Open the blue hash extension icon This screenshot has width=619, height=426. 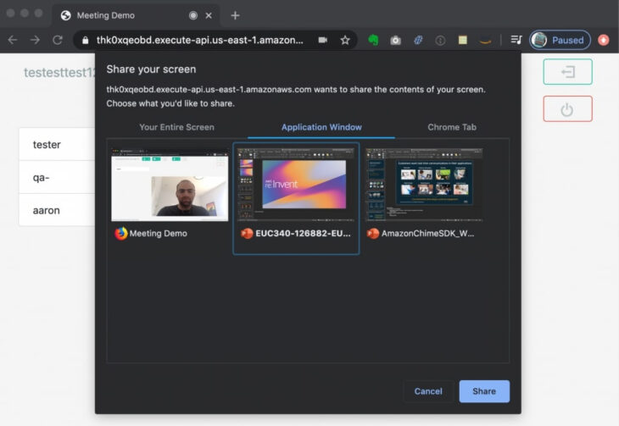click(x=418, y=40)
